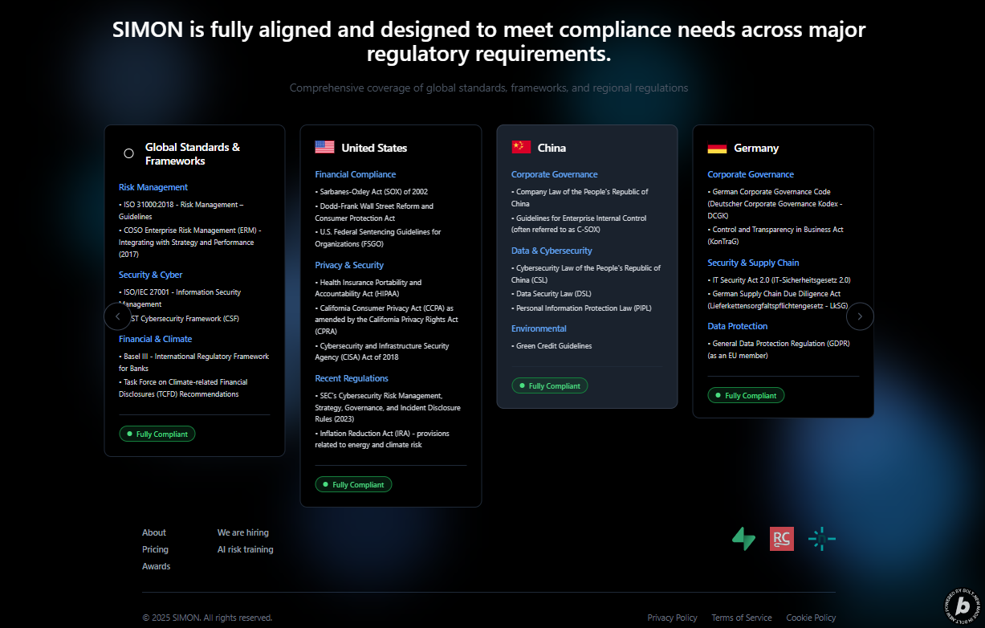Image resolution: width=985 pixels, height=628 pixels.
Task: Click the ISO 31000:2018 Risk Management item
Action: pos(181,210)
